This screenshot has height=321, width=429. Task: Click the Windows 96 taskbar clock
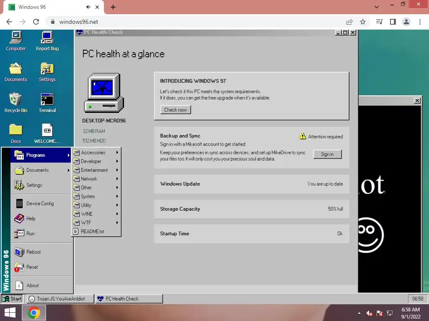pos(418,298)
